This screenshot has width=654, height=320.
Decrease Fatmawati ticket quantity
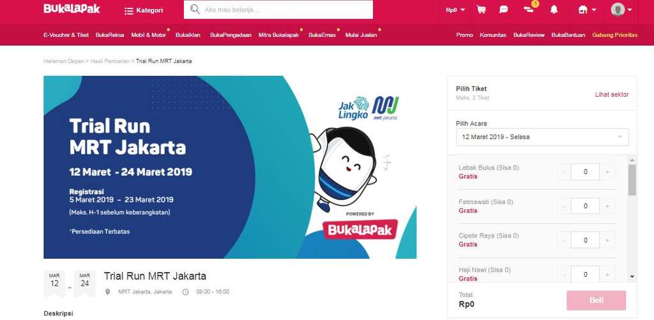564,206
